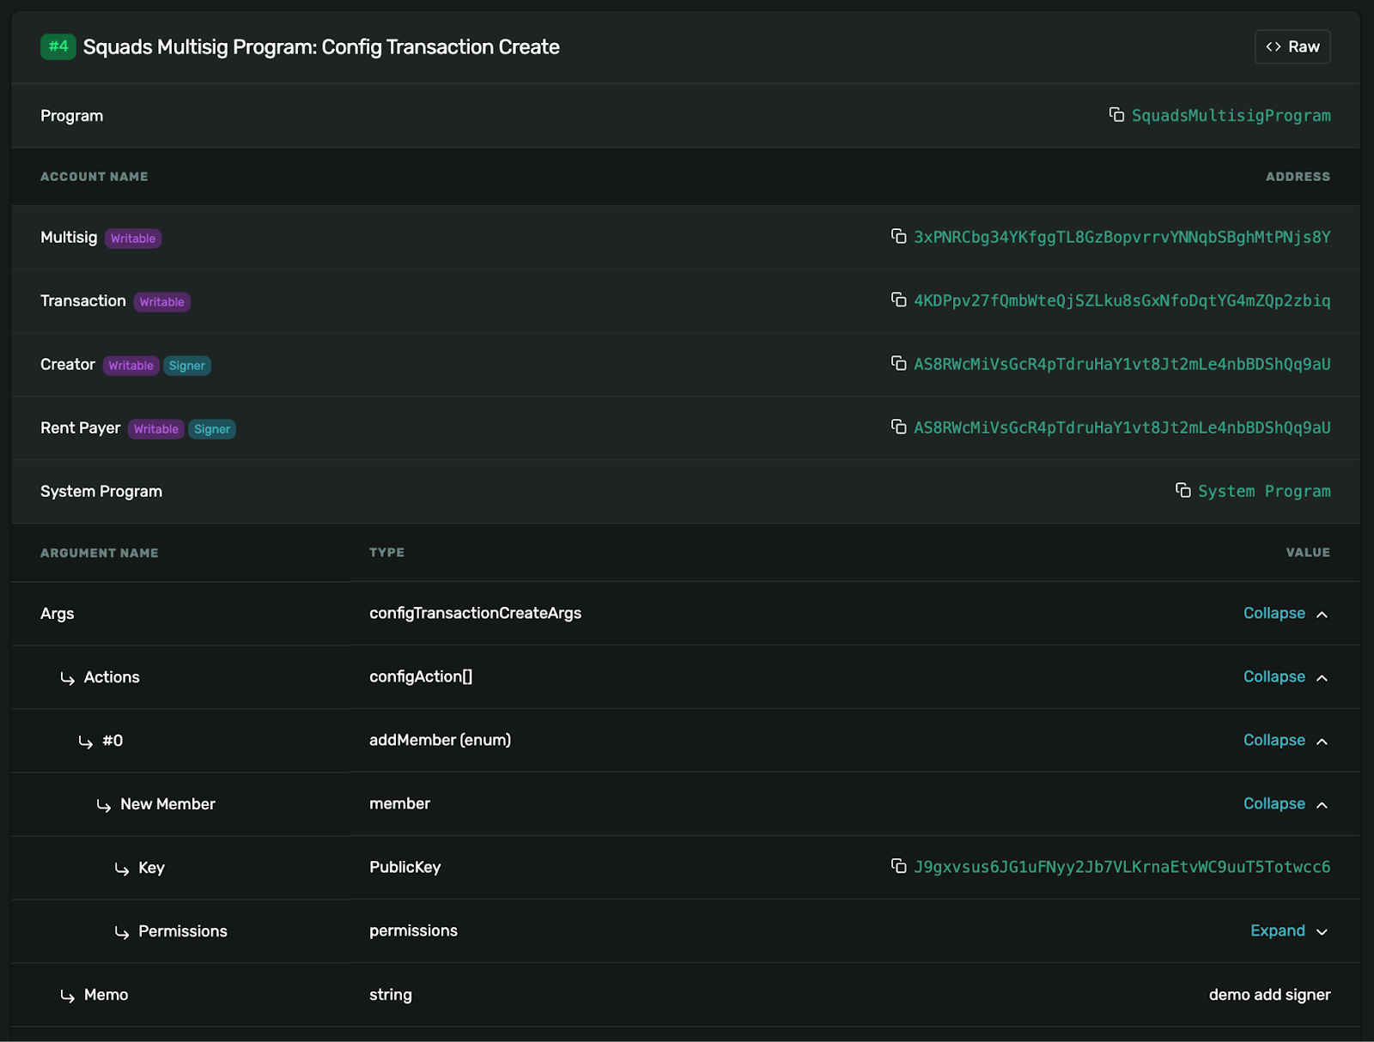
Task: Copy the Transaction account address
Action: click(x=898, y=300)
